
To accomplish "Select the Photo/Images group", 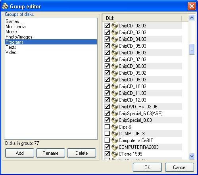I will (19, 37).
